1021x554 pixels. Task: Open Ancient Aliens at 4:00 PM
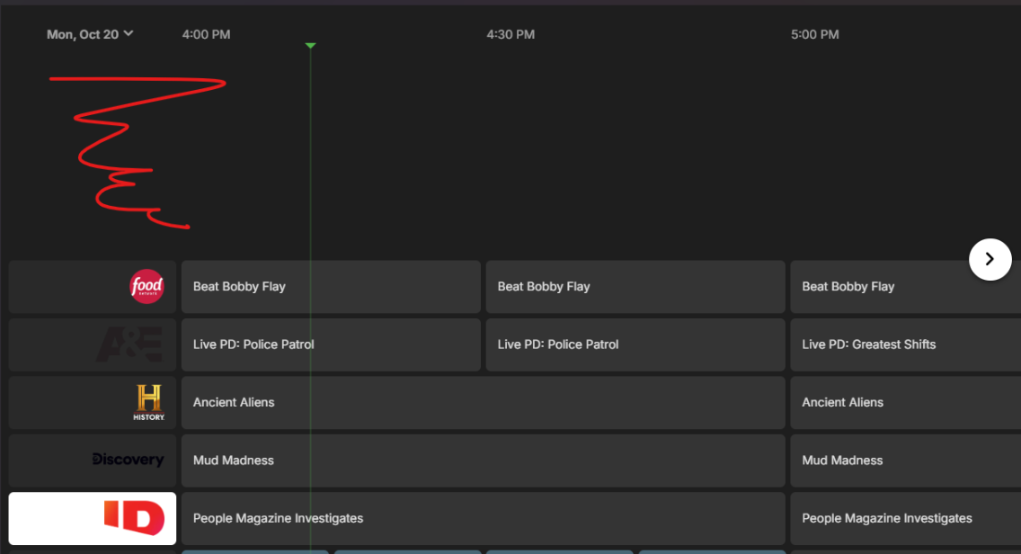coord(484,403)
